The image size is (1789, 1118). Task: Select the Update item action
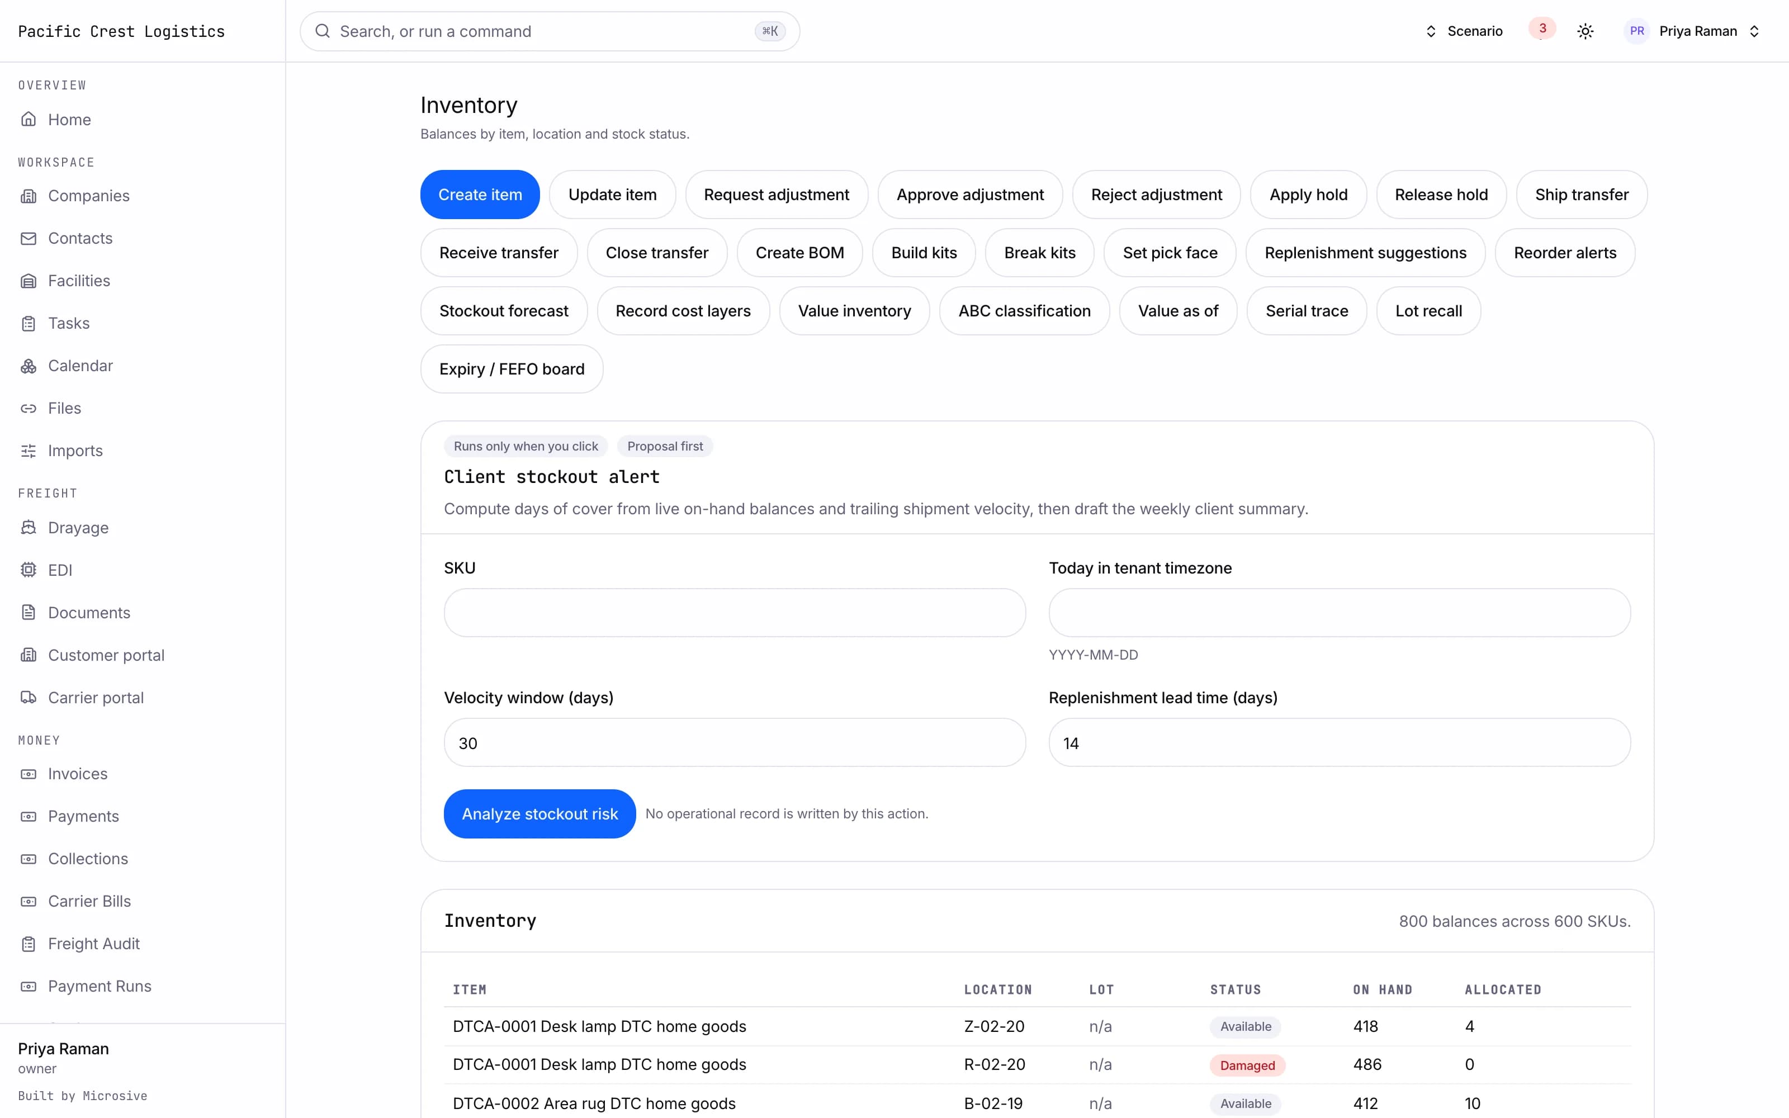pos(612,195)
